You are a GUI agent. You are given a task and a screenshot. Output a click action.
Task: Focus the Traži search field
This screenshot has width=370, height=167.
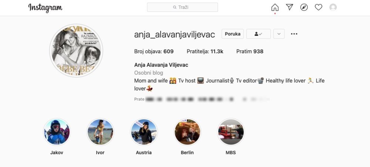pyautogui.click(x=182, y=7)
